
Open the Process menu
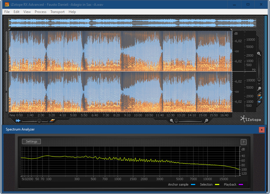pos(41,12)
